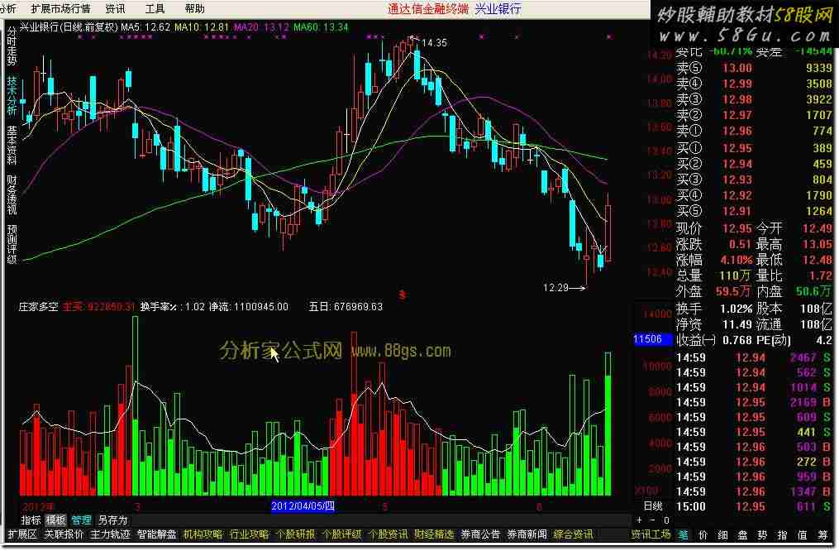
Task: Select the 模板 button
Action: (x=55, y=520)
